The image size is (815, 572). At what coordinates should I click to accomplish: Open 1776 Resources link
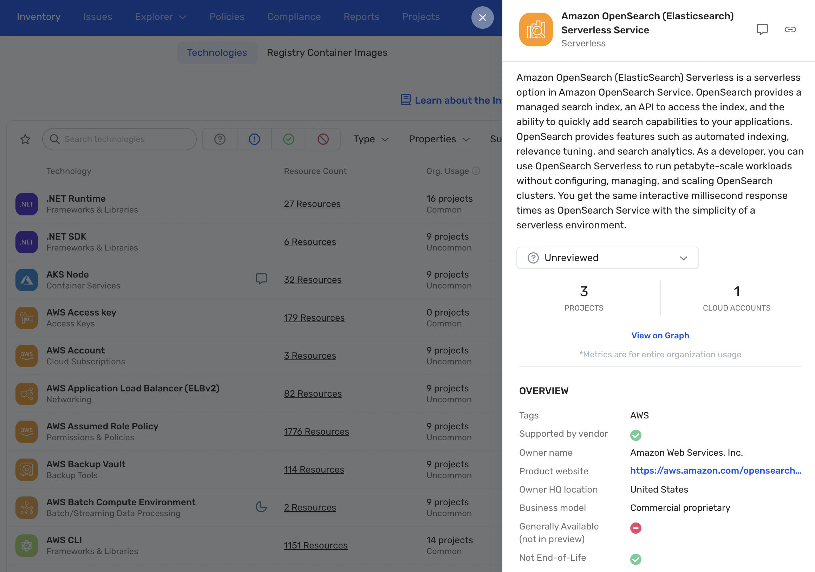pyautogui.click(x=316, y=432)
